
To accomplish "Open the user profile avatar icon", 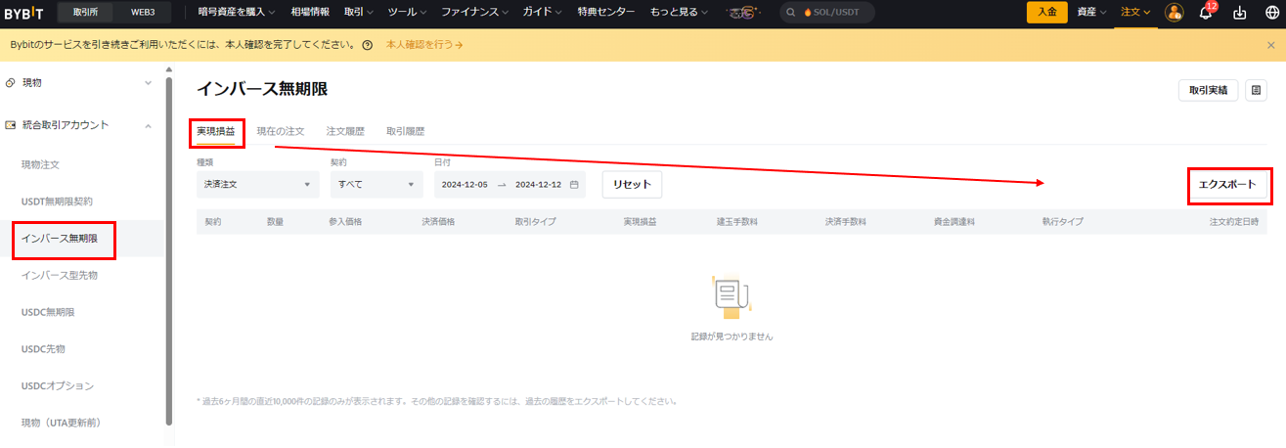I will pyautogui.click(x=1175, y=13).
